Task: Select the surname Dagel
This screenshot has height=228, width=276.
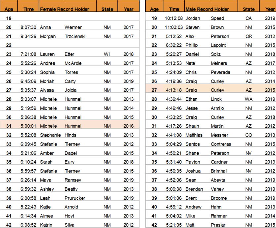Action: 71,153
